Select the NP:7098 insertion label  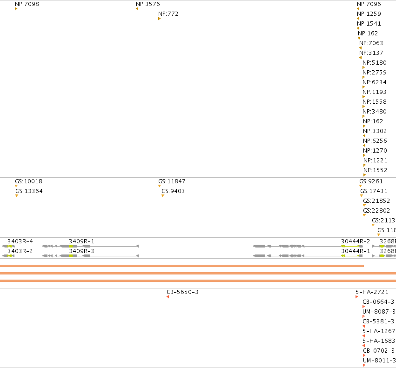pyautogui.click(x=27, y=4)
